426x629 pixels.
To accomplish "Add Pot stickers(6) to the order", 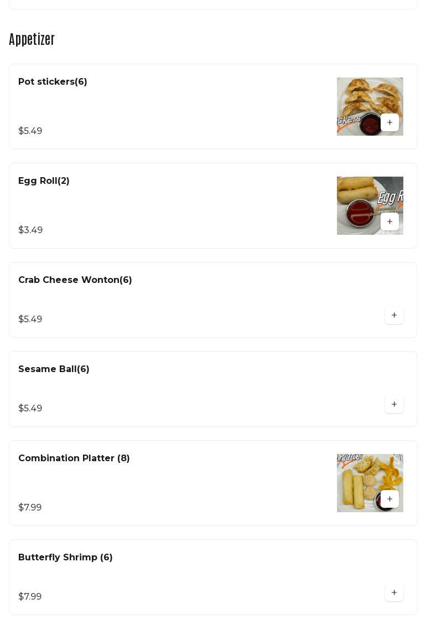I will [389, 122].
